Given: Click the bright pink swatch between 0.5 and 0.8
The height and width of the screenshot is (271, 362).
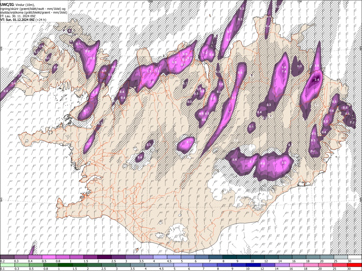Looking at the screenshot, I should coord(49,257).
